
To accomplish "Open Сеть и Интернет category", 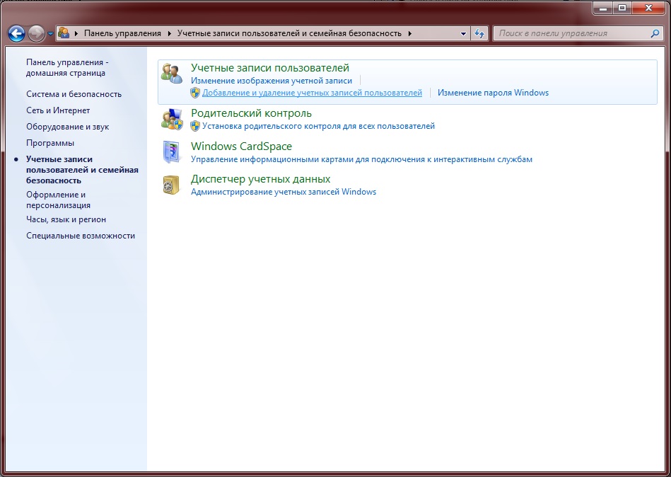I will coord(58,110).
